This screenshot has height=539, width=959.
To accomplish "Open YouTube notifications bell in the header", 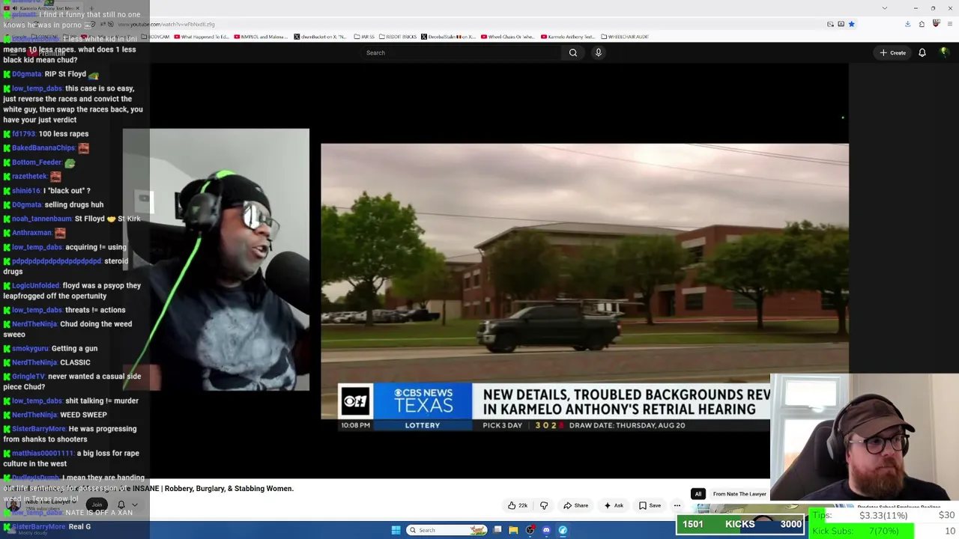I will [x=922, y=52].
